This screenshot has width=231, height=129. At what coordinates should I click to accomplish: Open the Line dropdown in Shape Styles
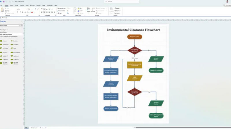[80, 11]
